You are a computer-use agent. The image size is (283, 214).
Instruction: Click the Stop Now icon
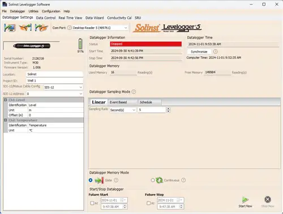pos(268,199)
